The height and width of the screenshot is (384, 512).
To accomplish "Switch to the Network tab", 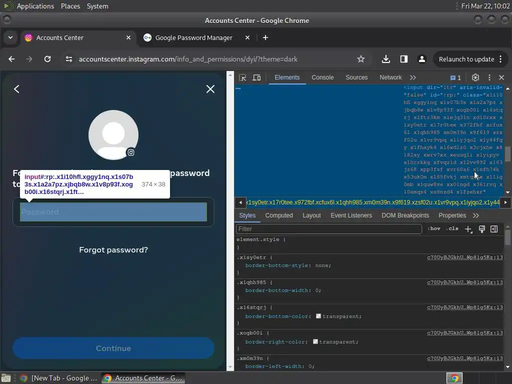I will (390, 77).
